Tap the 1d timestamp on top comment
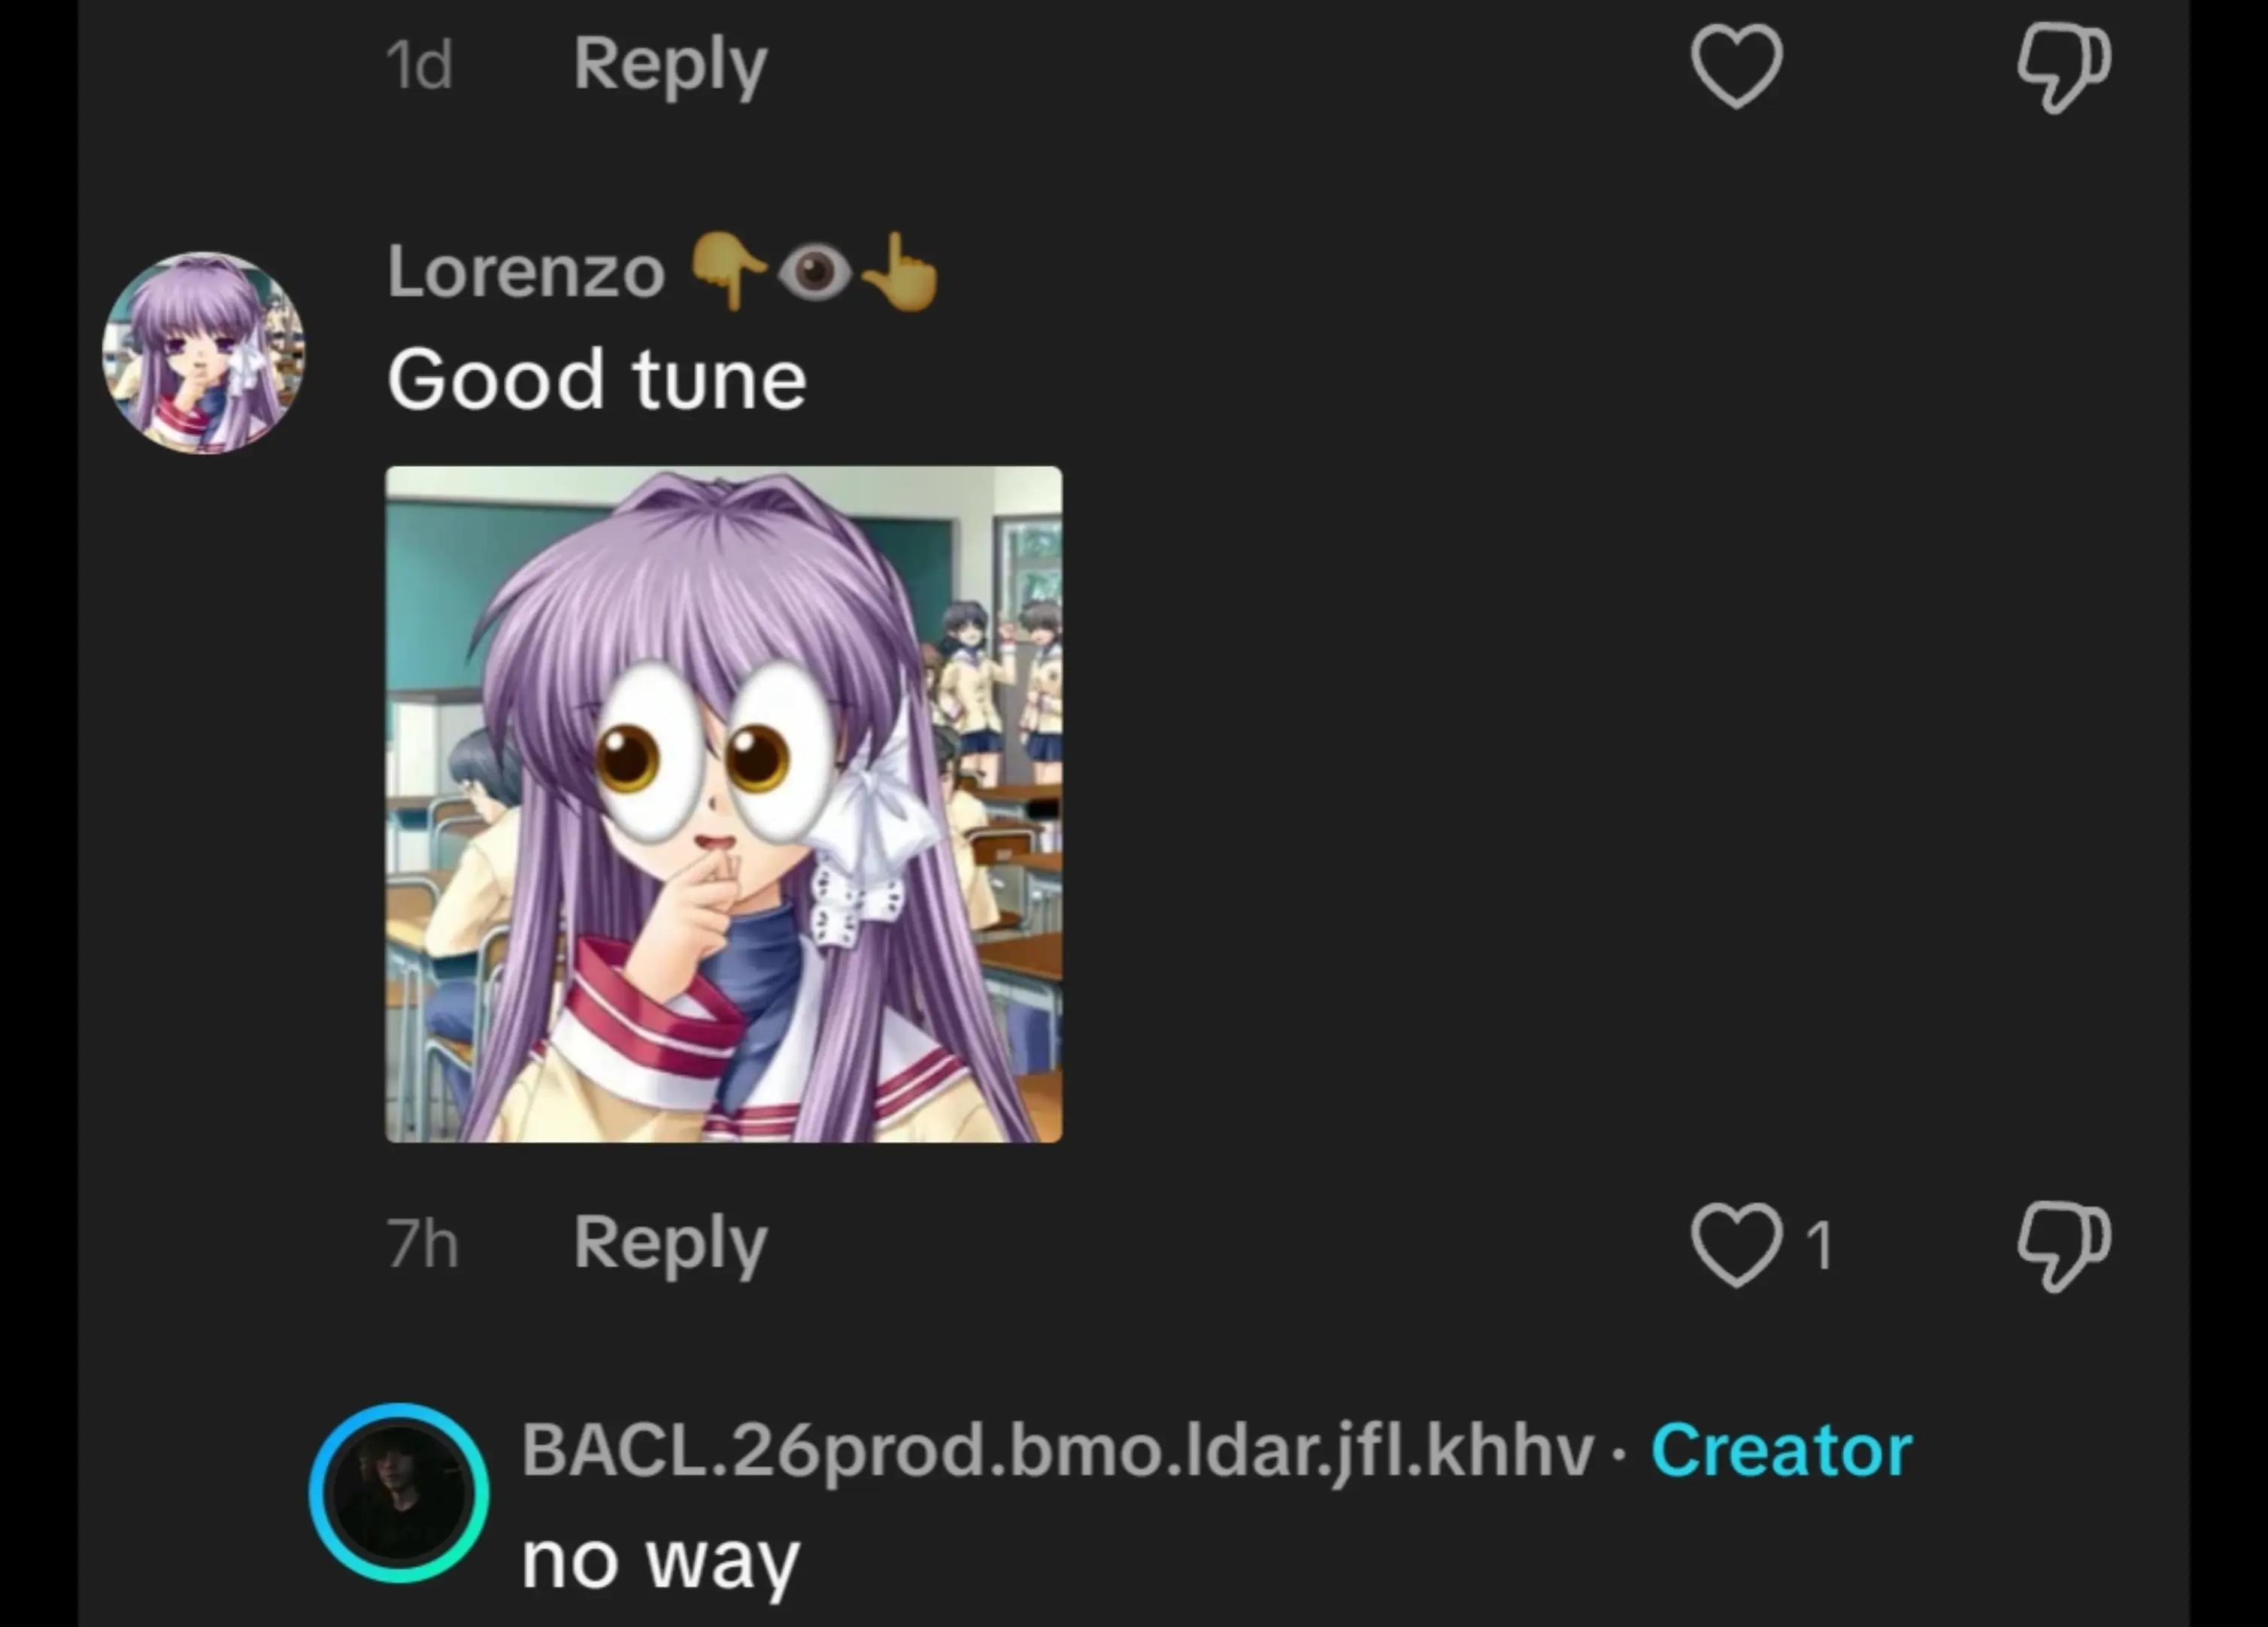This screenshot has height=1627, width=2268. (420, 66)
